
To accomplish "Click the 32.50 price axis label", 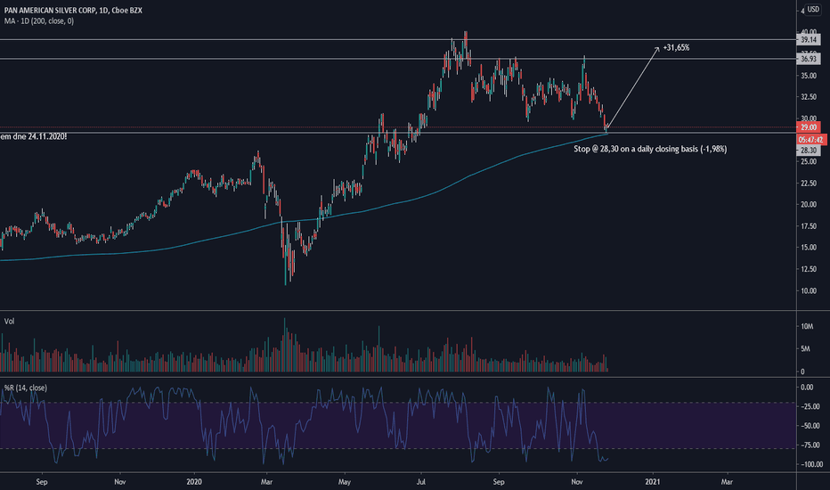I will pos(809,97).
